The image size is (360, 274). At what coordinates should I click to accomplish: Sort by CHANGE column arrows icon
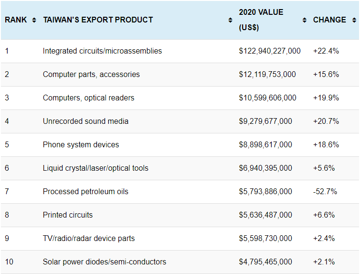click(354, 20)
